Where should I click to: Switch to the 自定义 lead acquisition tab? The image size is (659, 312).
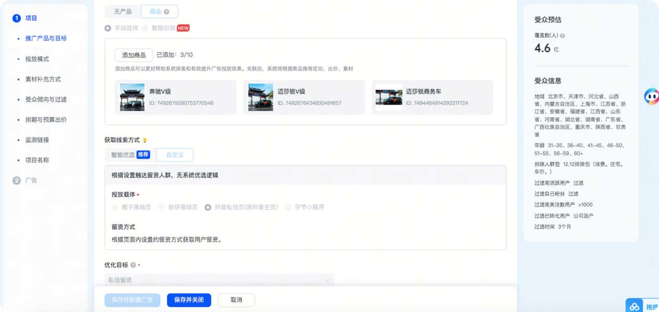(x=174, y=155)
